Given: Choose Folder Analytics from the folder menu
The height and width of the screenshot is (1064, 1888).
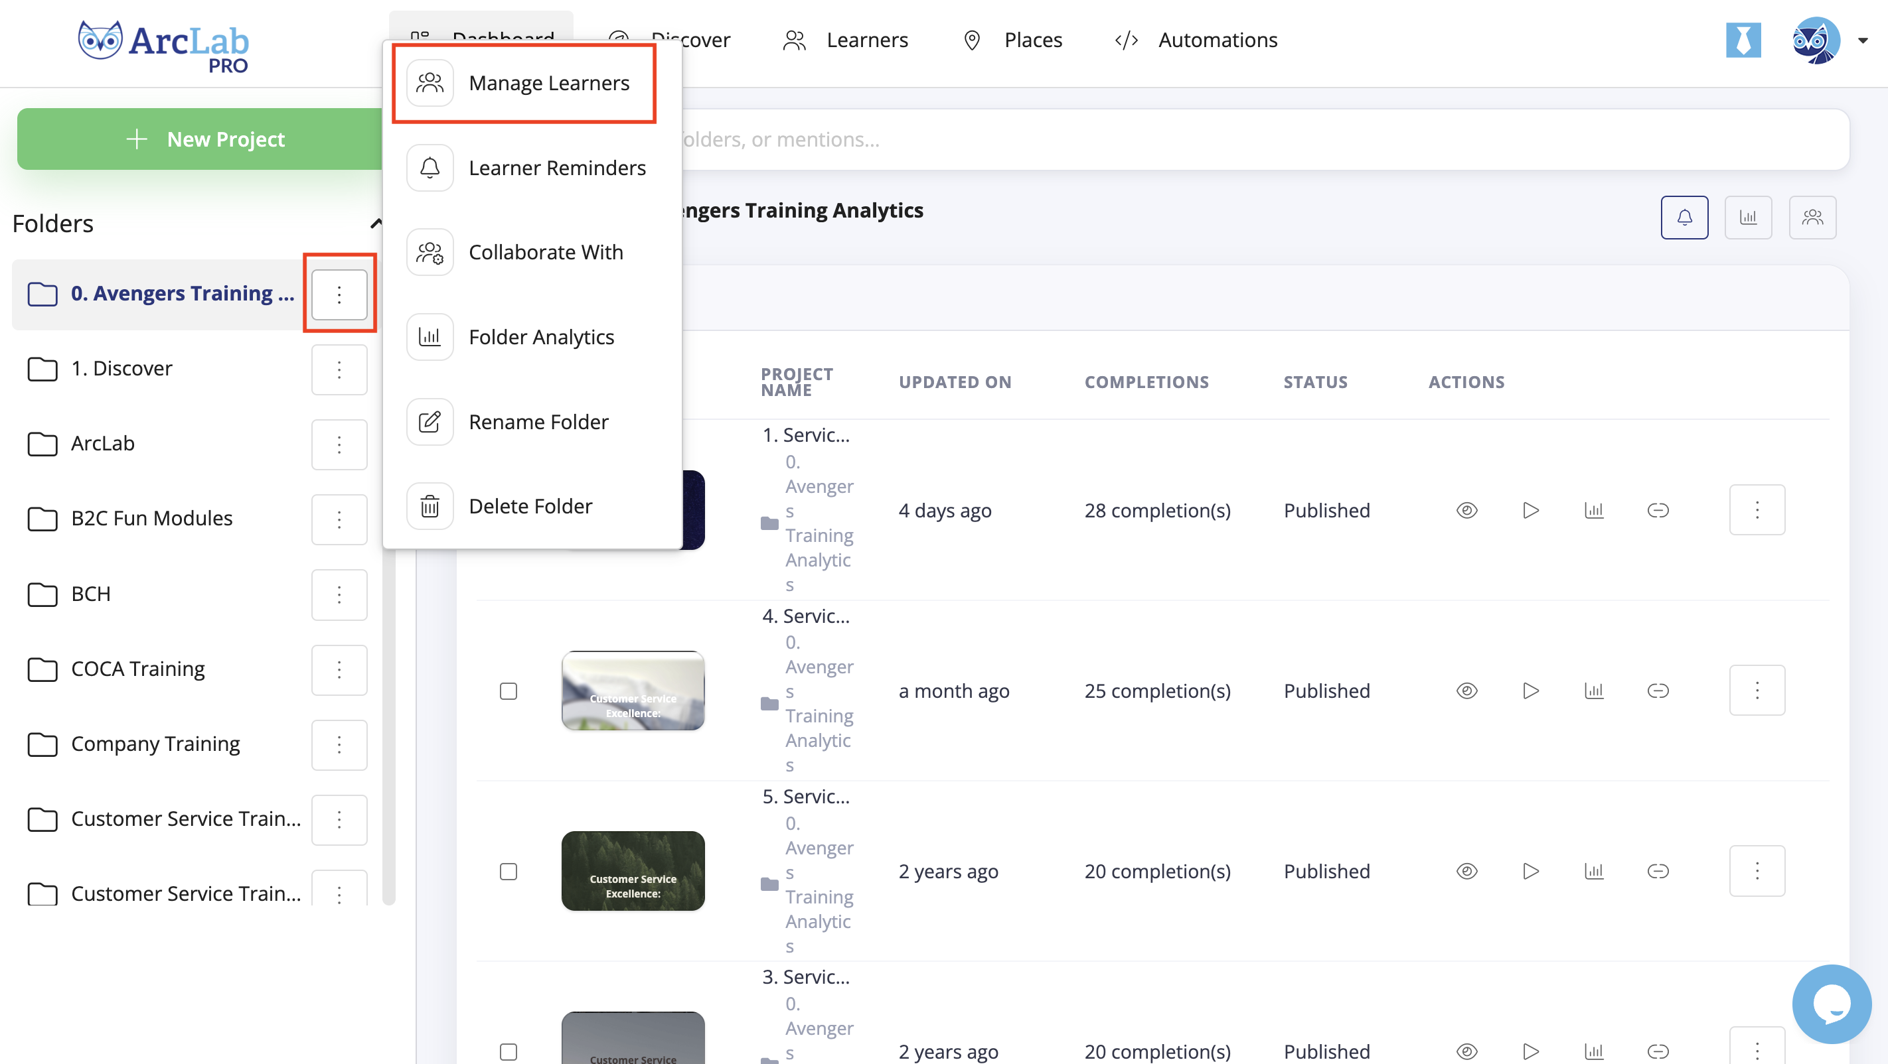Looking at the screenshot, I should tap(532, 338).
